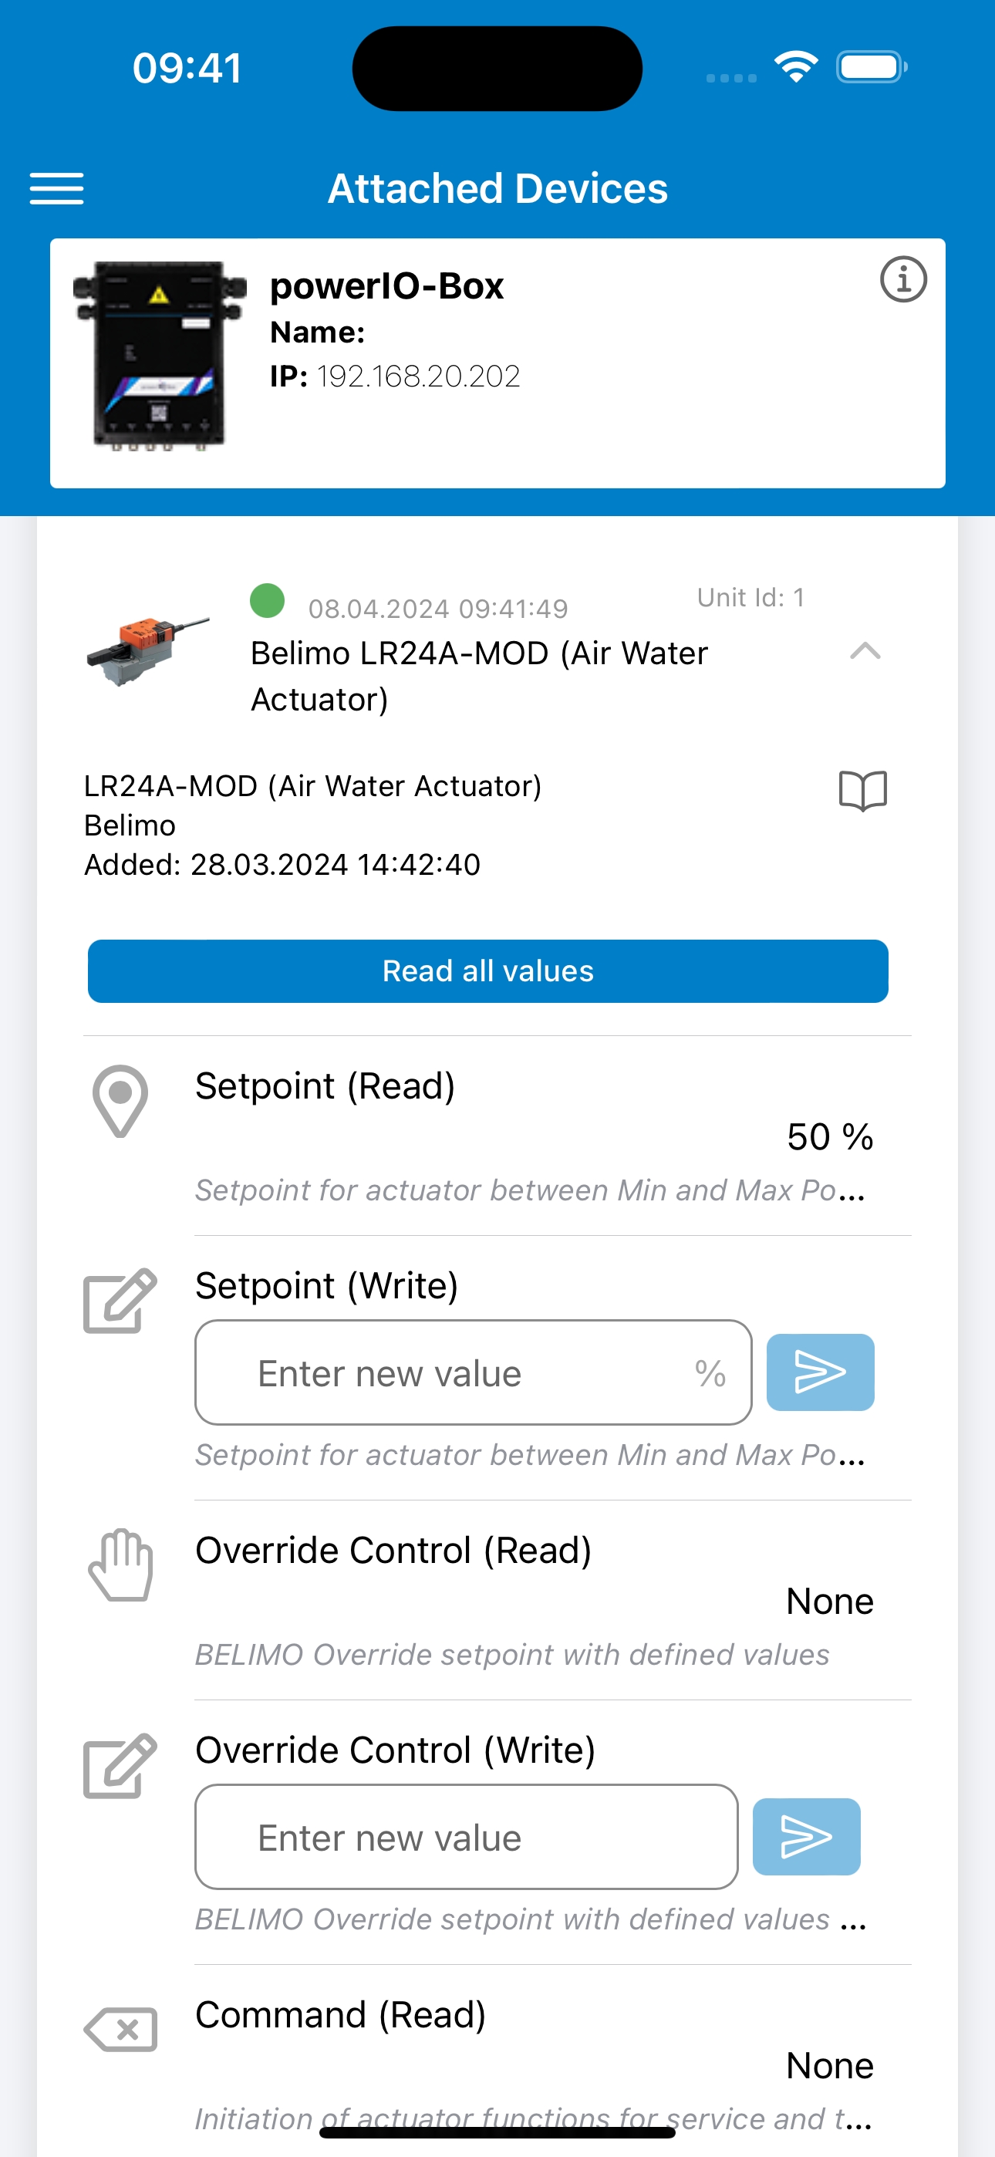Tap the powerIO-Box info icon
The width and height of the screenshot is (995, 2157).
903,278
